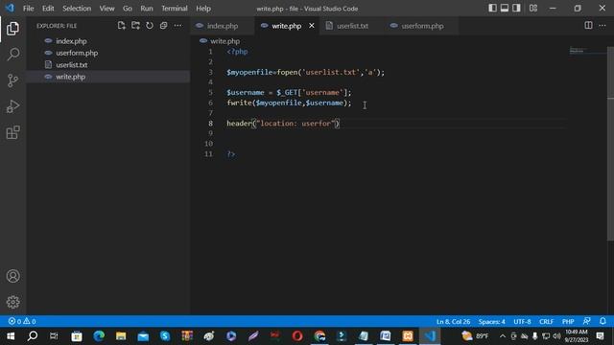Image resolution: width=614 pixels, height=345 pixels.
Task: Select the PHP language mode
Action: [568, 322]
